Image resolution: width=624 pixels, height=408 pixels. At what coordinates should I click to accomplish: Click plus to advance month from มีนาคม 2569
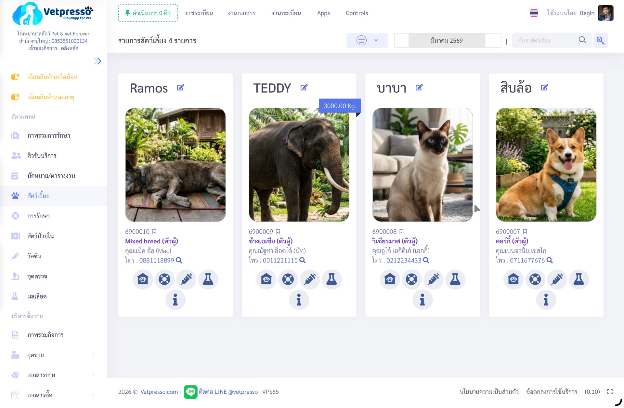[493, 40]
